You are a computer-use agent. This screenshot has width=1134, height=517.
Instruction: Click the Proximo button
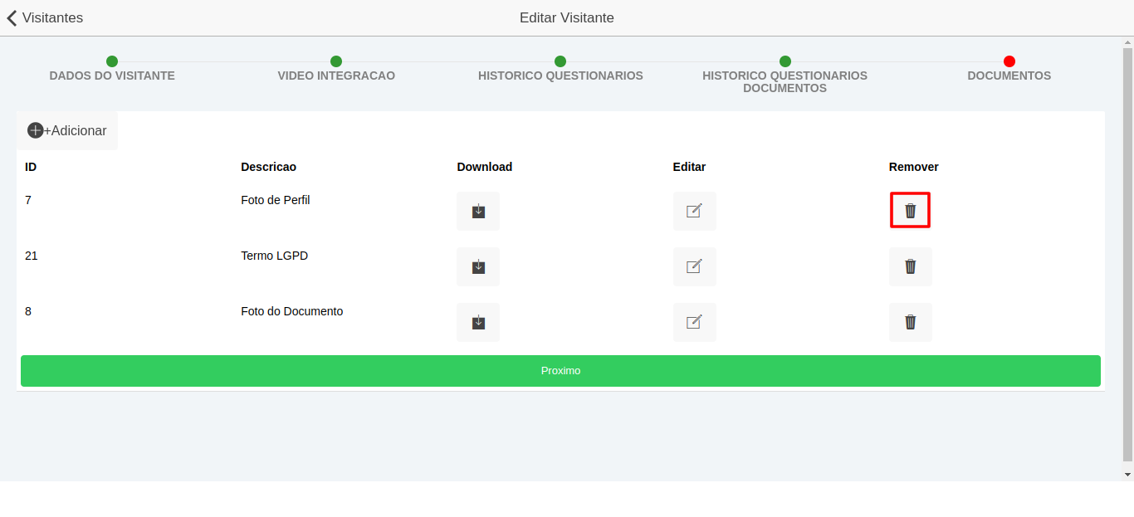tap(560, 371)
